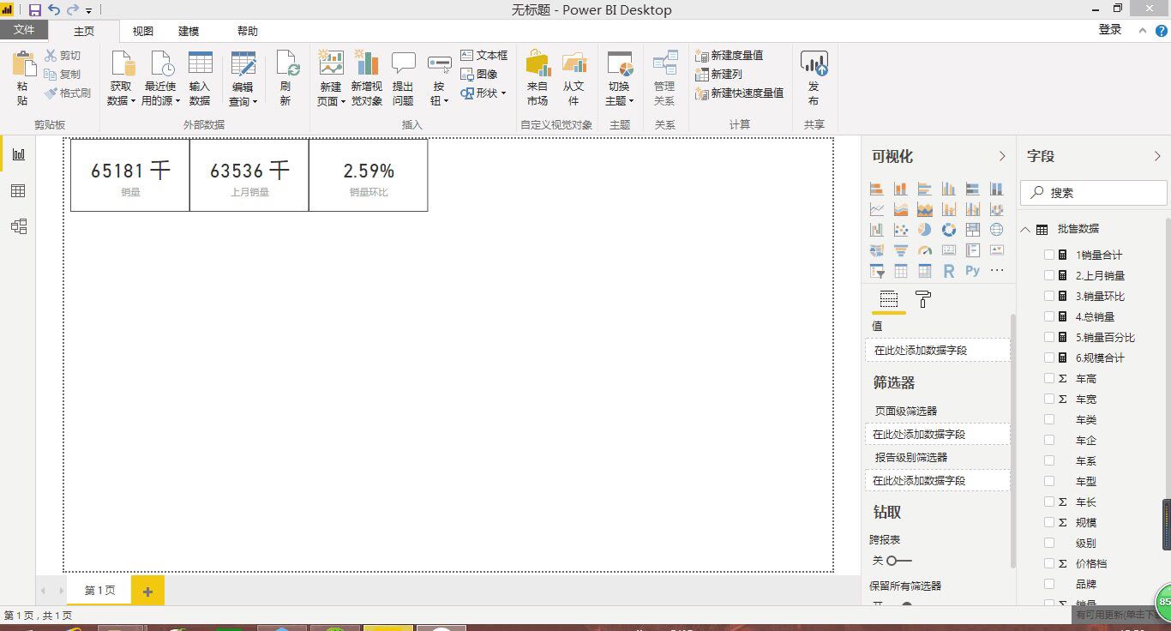Select the pie chart visualization icon
This screenshot has width=1171, height=631.
point(924,230)
